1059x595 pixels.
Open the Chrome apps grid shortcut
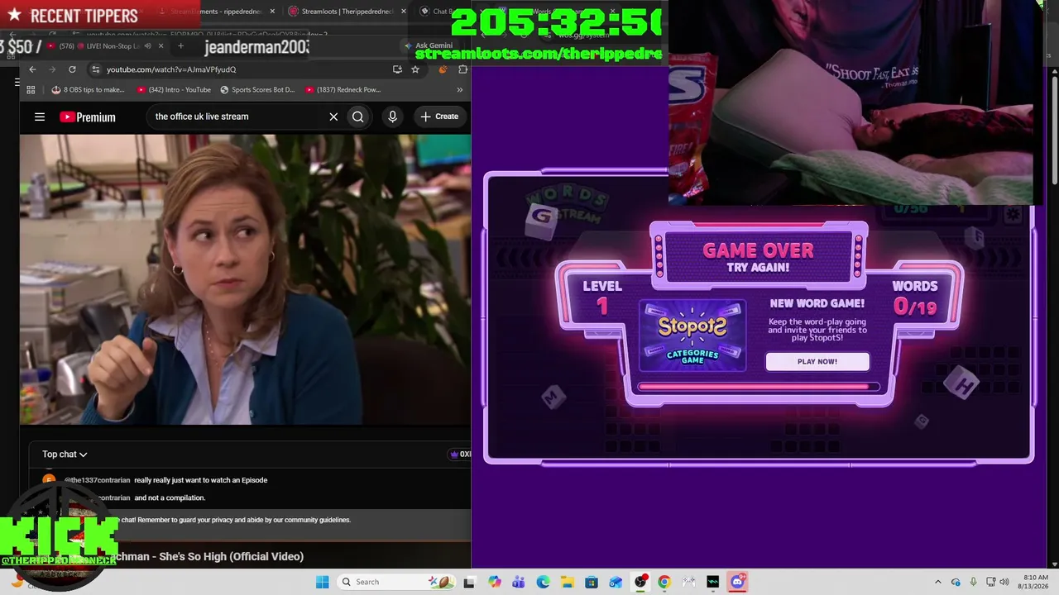click(31, 89)
